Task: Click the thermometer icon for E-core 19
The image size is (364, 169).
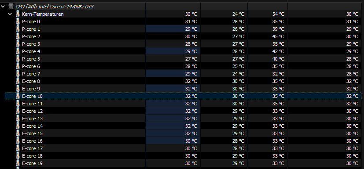Action: [18, 163]
